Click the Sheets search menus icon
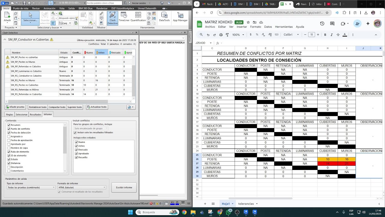The height and width of the screenshot is (217, 385). coord(201,35)
